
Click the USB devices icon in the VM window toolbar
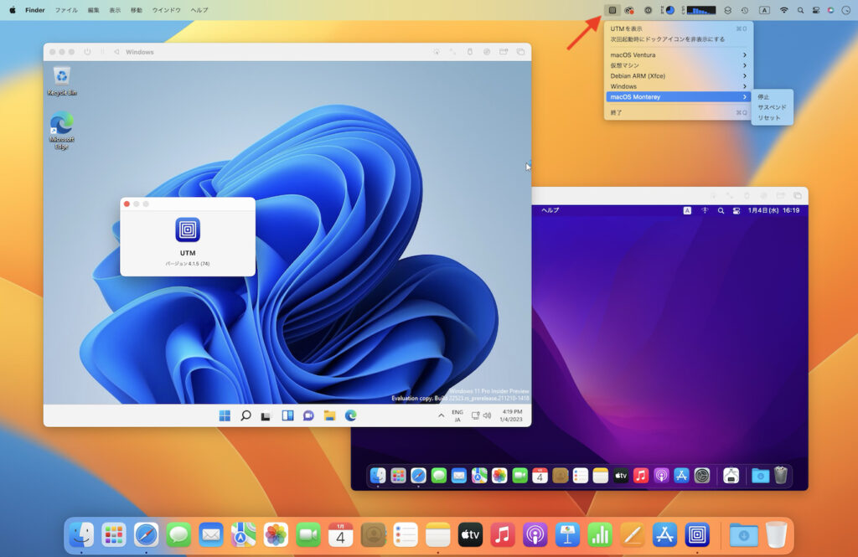coord(470,52)
